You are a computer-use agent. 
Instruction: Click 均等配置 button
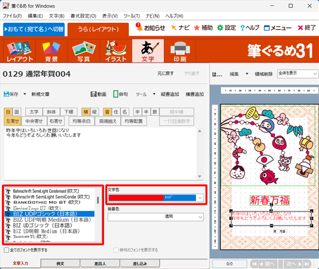click(134, 121)
